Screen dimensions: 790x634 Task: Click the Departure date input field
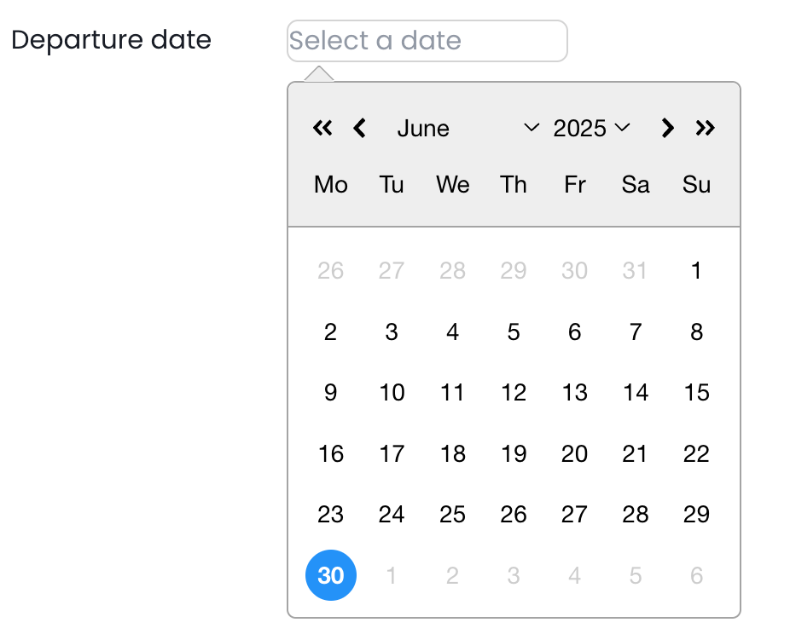427,41
